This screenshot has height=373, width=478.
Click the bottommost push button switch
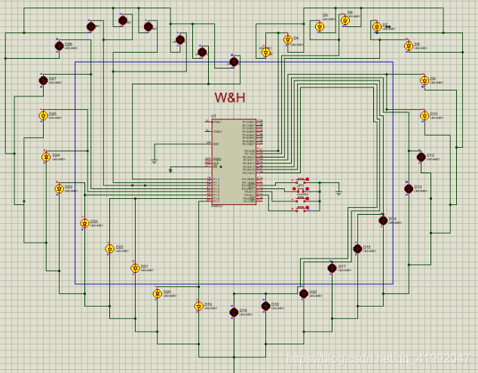pos(301,208)
